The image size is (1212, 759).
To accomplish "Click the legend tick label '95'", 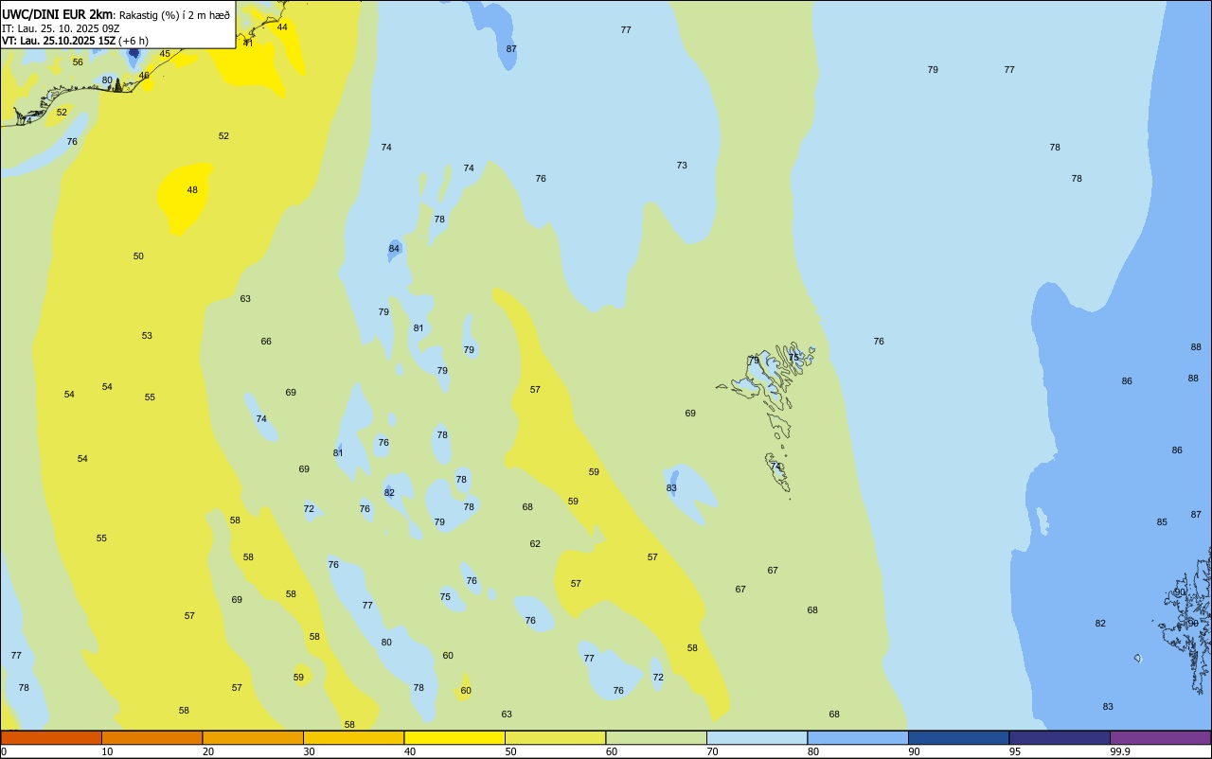I will (1015, 751).
